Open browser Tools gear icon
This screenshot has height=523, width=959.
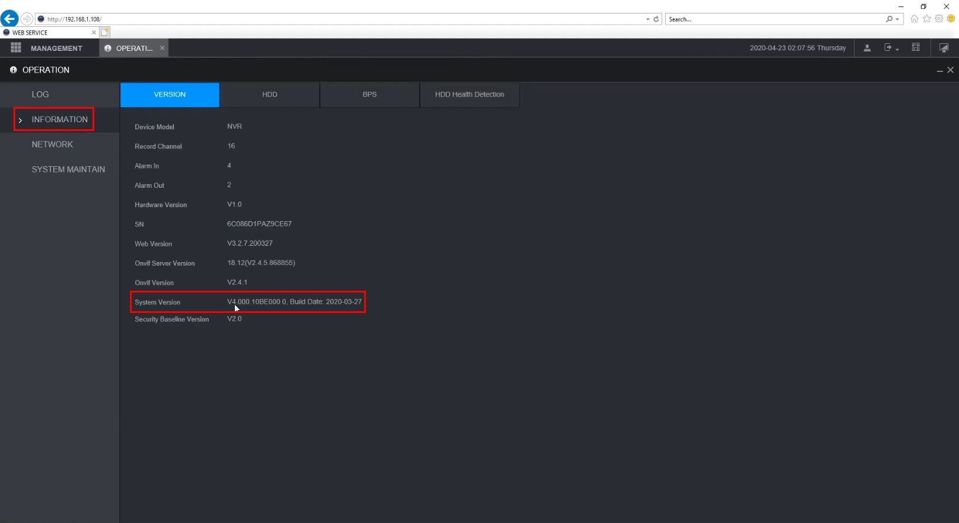click(939, 19)
